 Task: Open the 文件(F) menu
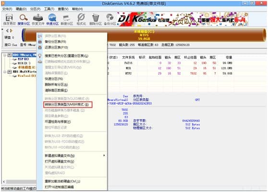pyautogui.click(x=7, y=9)
